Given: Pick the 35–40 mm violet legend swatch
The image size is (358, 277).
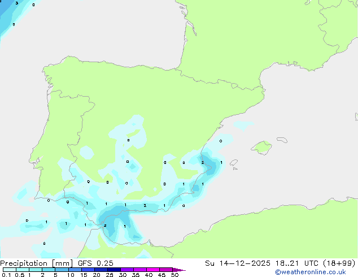Looking at the screenshot, I should click(139, 270).
